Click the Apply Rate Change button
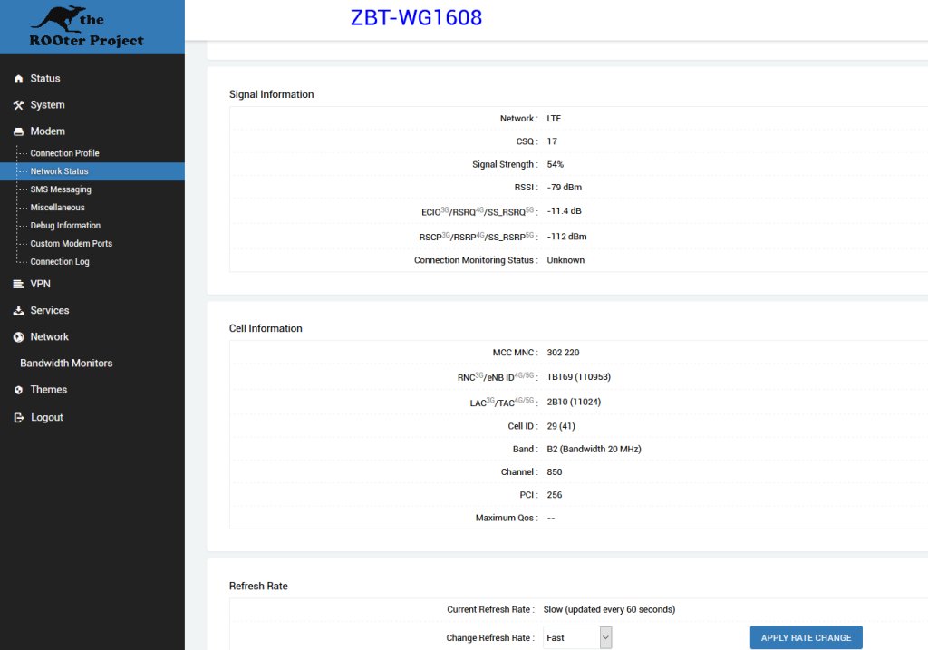 click(806, 637)
